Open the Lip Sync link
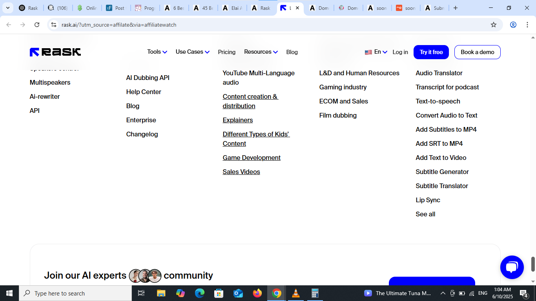Image resolution: width=536 pixels, height=301 pixels. pos(428,200)
